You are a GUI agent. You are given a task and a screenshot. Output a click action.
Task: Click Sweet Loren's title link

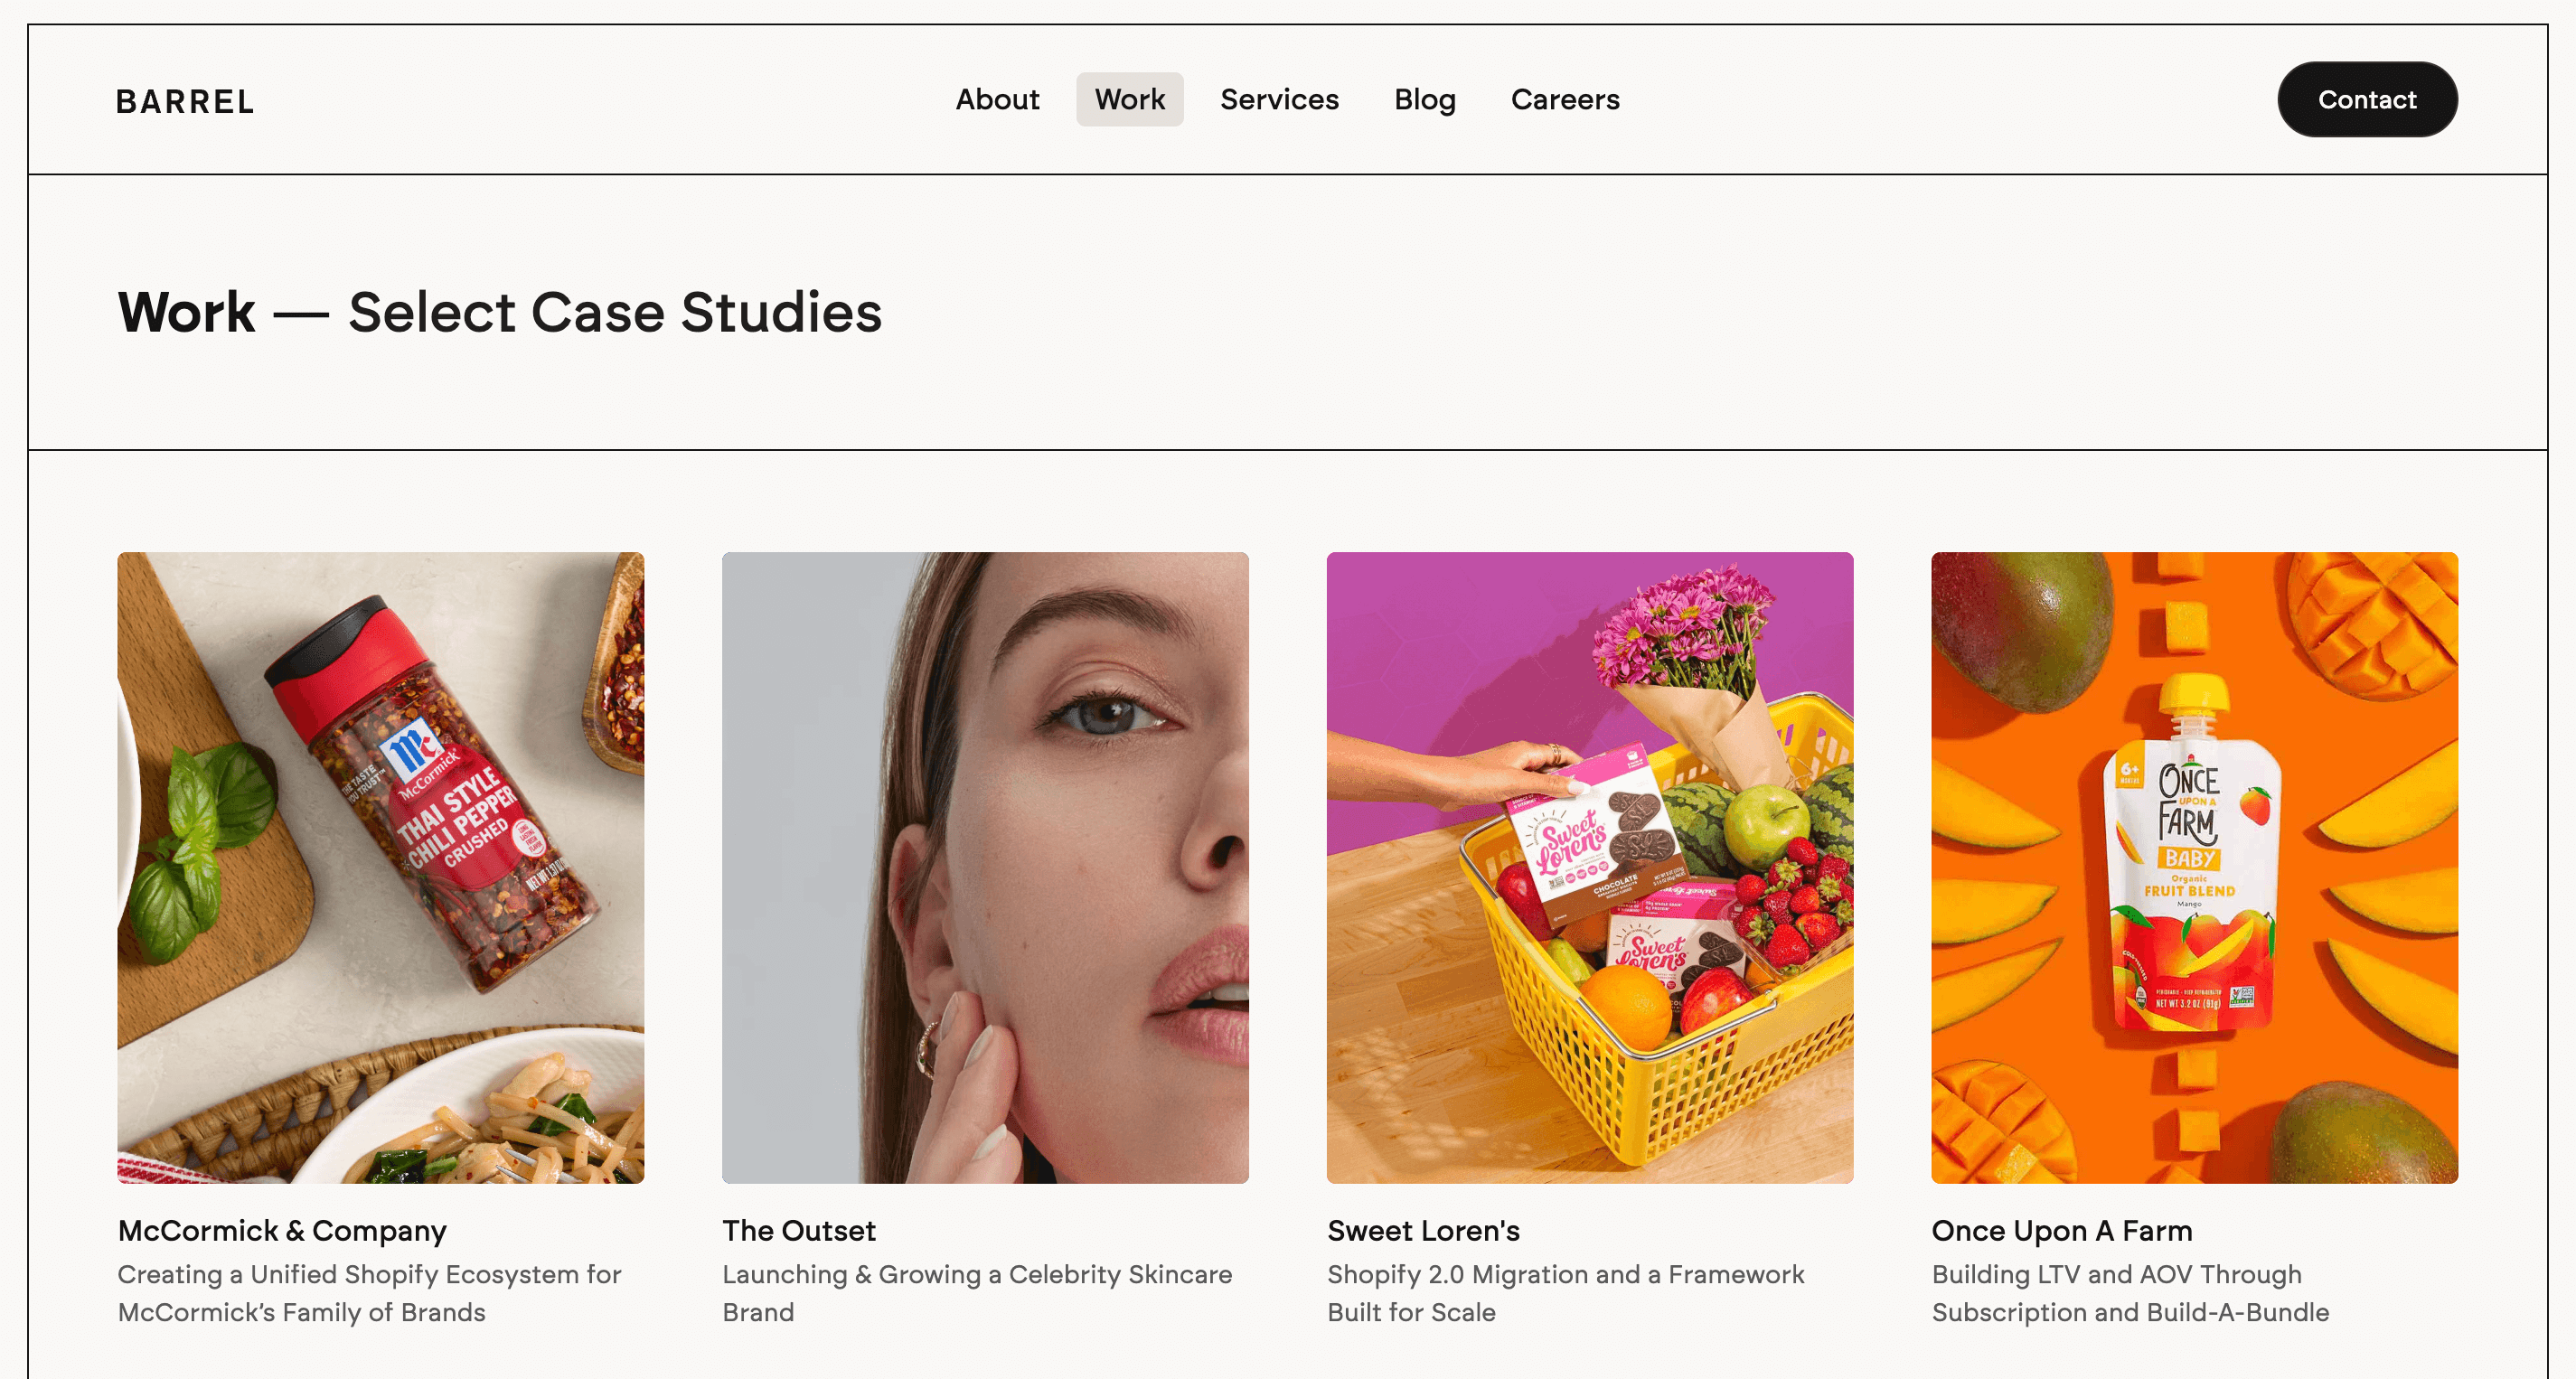(1423, 1230)
